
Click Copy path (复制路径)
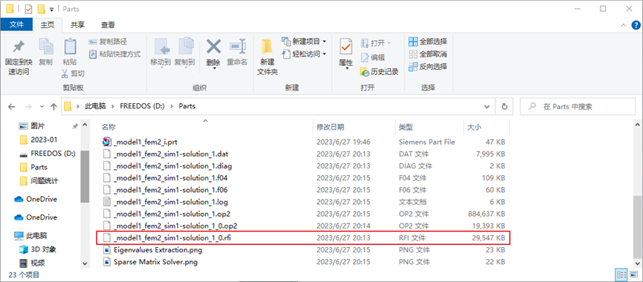(108, 42)
